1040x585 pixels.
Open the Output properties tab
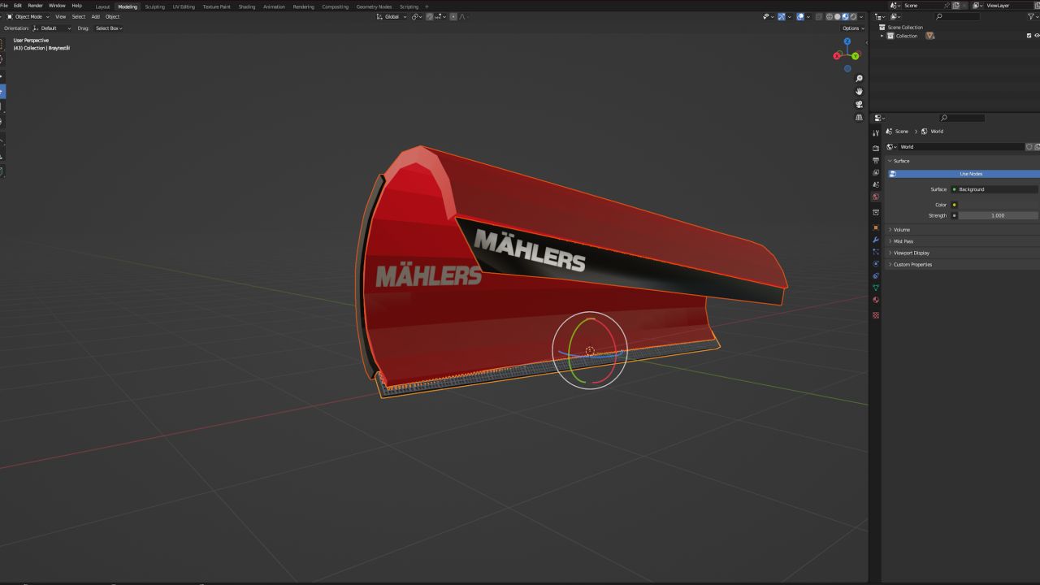pos(876,161)
